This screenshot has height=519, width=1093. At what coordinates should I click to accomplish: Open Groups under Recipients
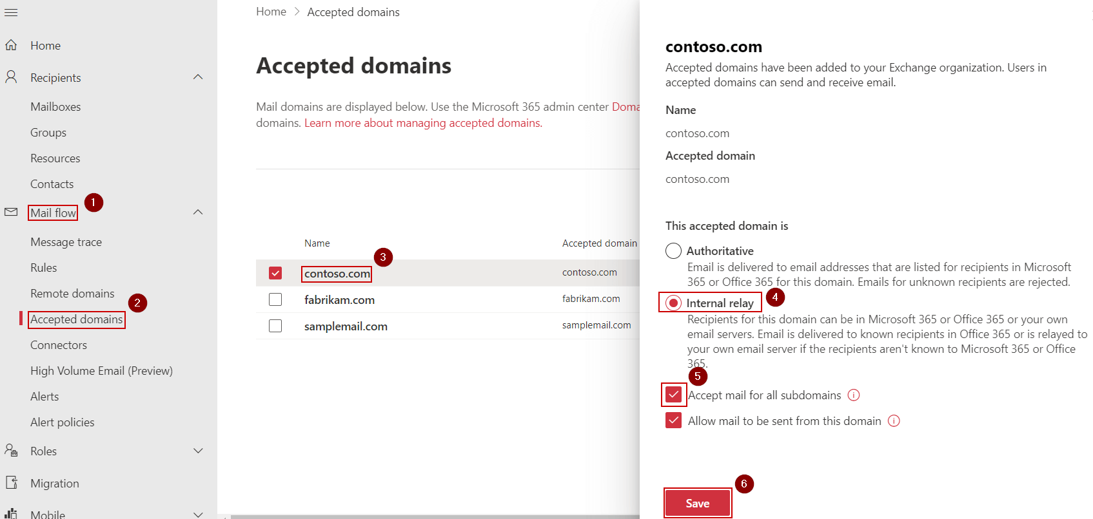tap(48, 133)
